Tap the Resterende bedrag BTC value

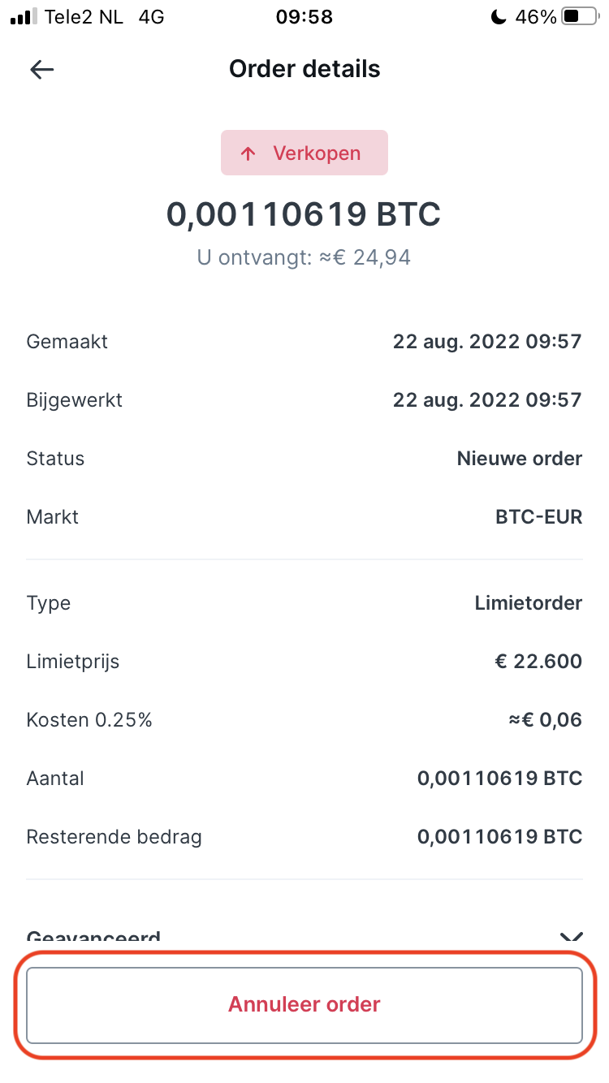[500, 837]
